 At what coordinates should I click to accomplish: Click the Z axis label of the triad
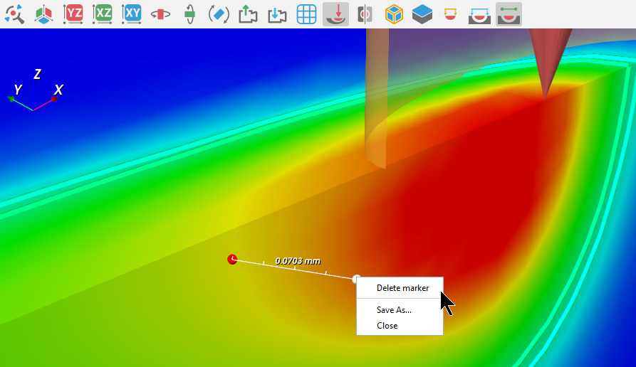pyautogui.click(x=37, y=74)
